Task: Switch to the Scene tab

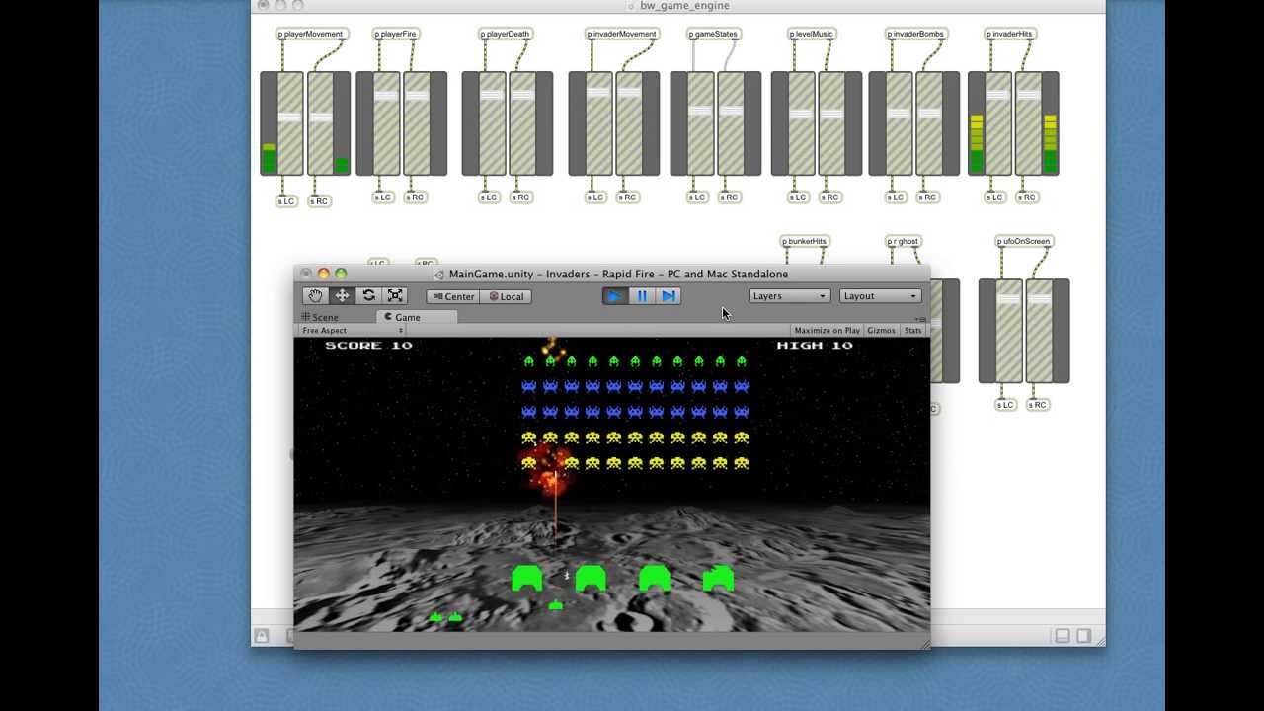Action: tap(320, 317)
